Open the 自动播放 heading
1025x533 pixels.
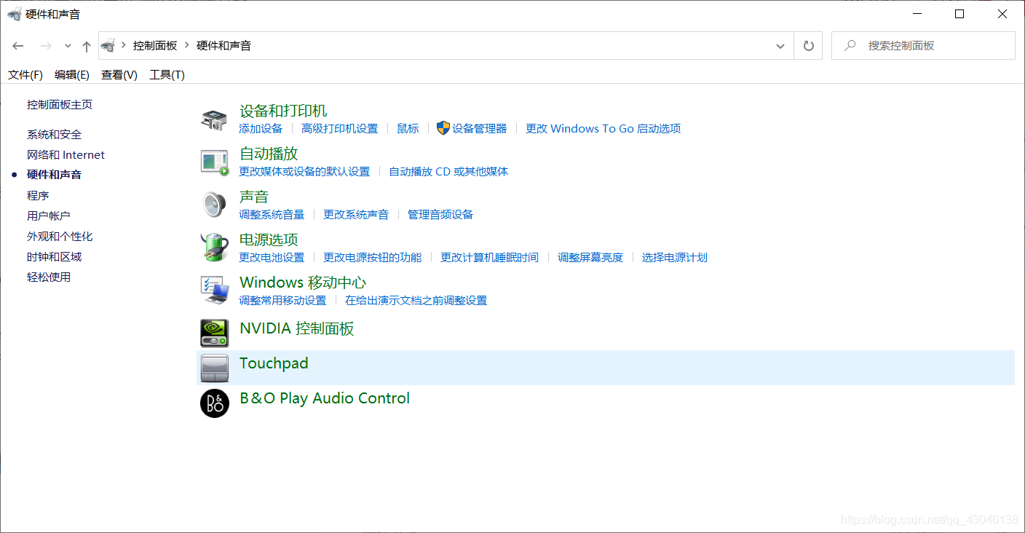tap(269, 154)
